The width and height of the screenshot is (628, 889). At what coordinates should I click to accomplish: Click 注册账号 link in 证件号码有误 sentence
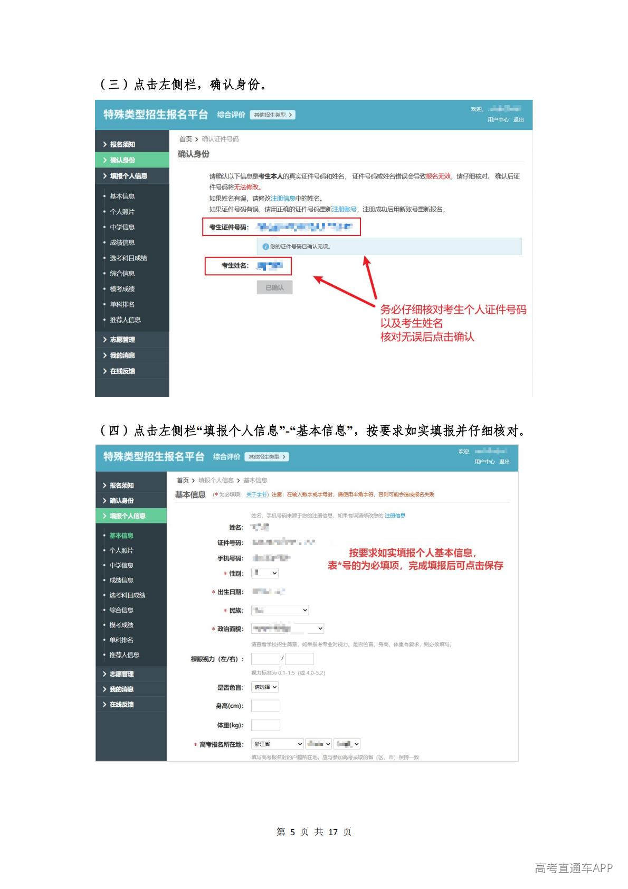coord(344,209)
